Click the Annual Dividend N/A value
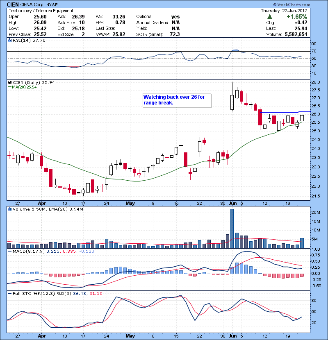Viewport: 328px width, 340px height. (175, 23)
